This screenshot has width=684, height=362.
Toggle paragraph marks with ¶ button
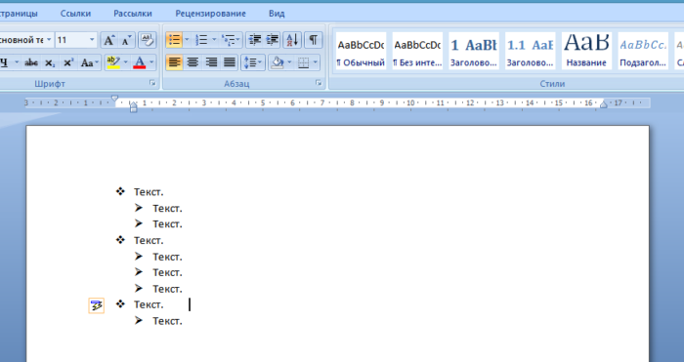[x=313, y=41]
